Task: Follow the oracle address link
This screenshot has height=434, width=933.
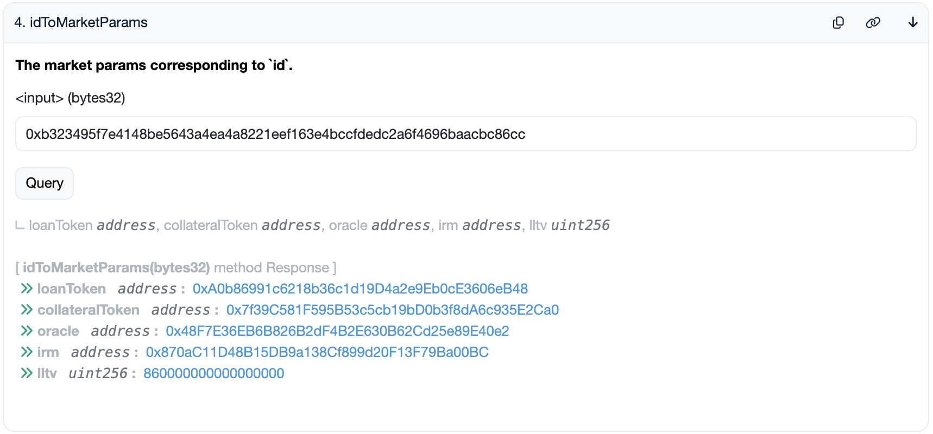Action: (337, 331)
